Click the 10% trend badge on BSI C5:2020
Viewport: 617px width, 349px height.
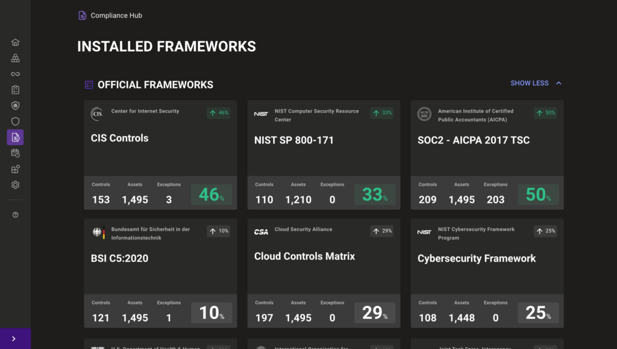(x=218, y=231)
